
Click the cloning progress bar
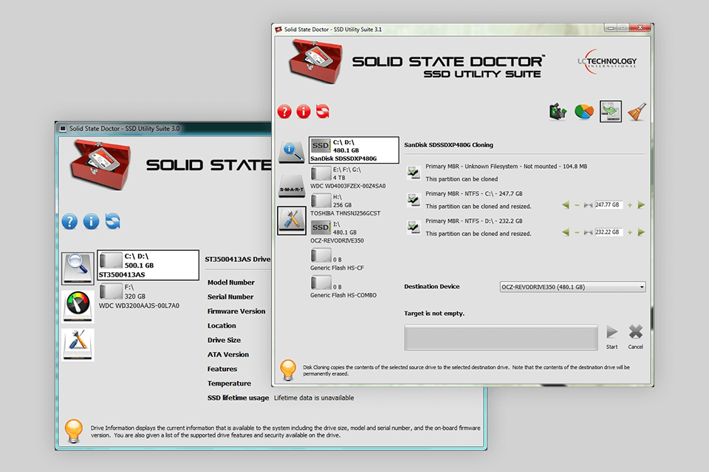click(x=501, y=337)
